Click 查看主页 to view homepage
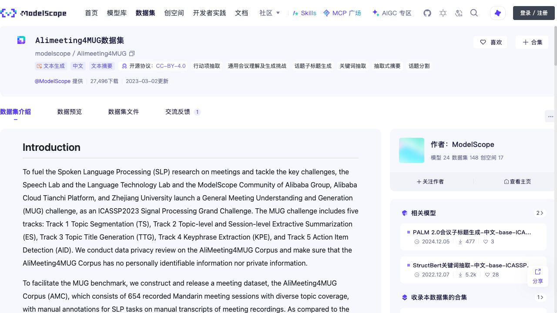557x313 pixels. (x=517, y=182)
